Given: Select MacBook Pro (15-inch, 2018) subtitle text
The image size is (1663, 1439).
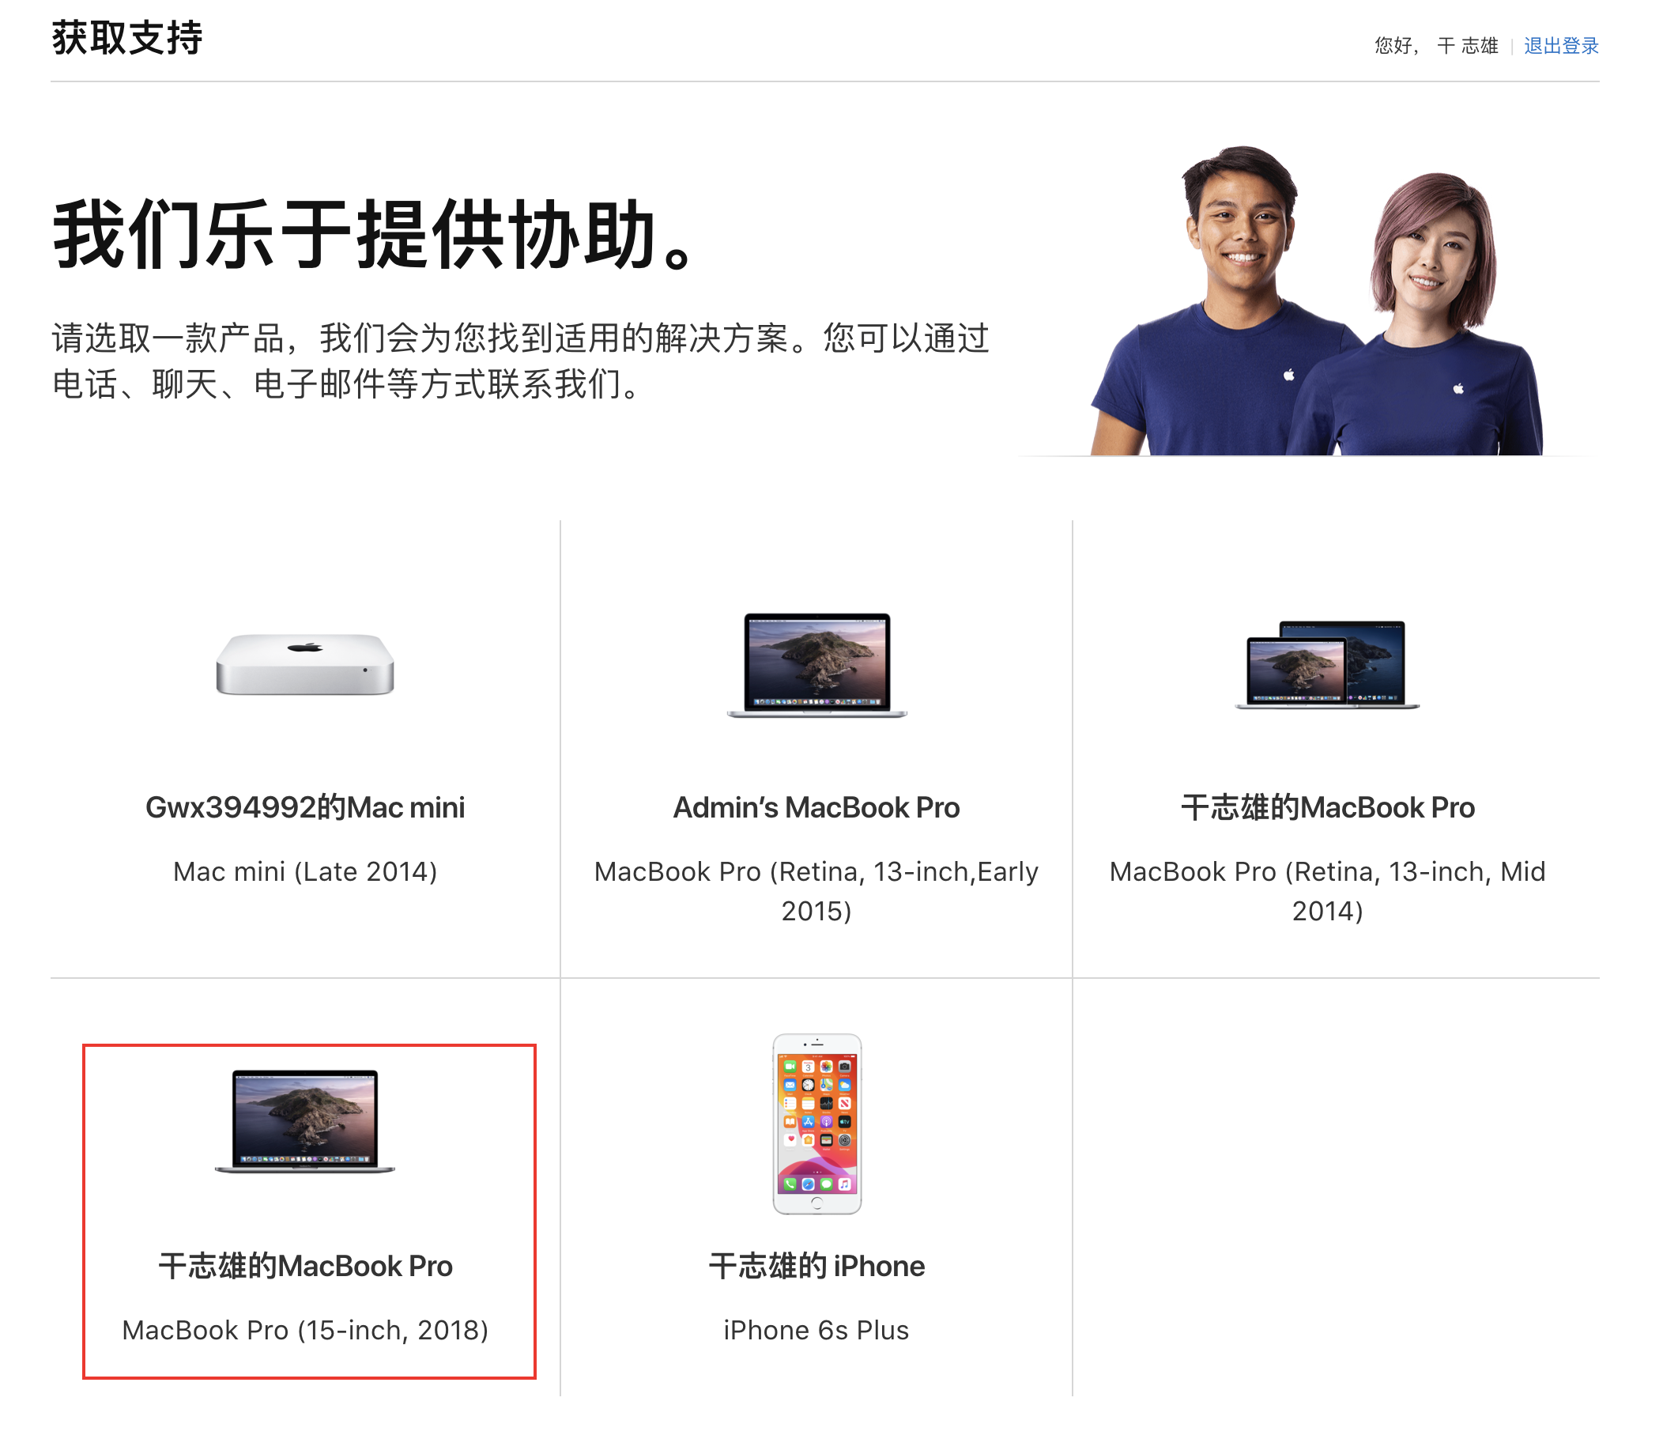Looking at the screenshot, I should tap(305, 1330).
